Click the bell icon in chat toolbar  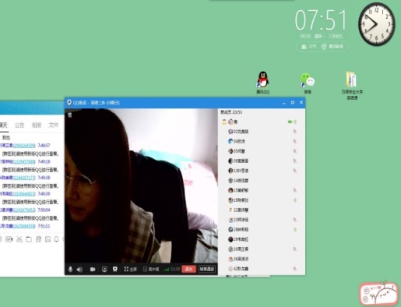[56, 239]
